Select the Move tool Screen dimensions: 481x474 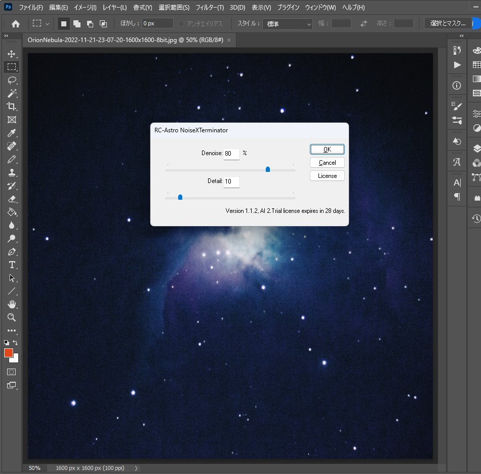pyautogui.click(x=12, y=54)
